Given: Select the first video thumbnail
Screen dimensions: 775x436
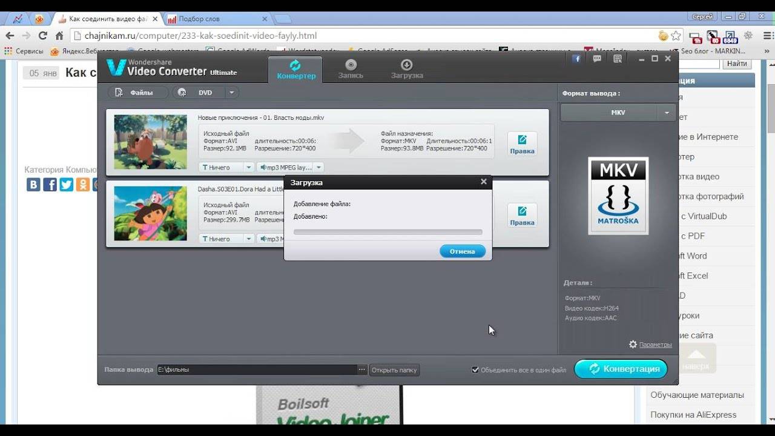Looking at the screenshot, I should pos(150,142).
